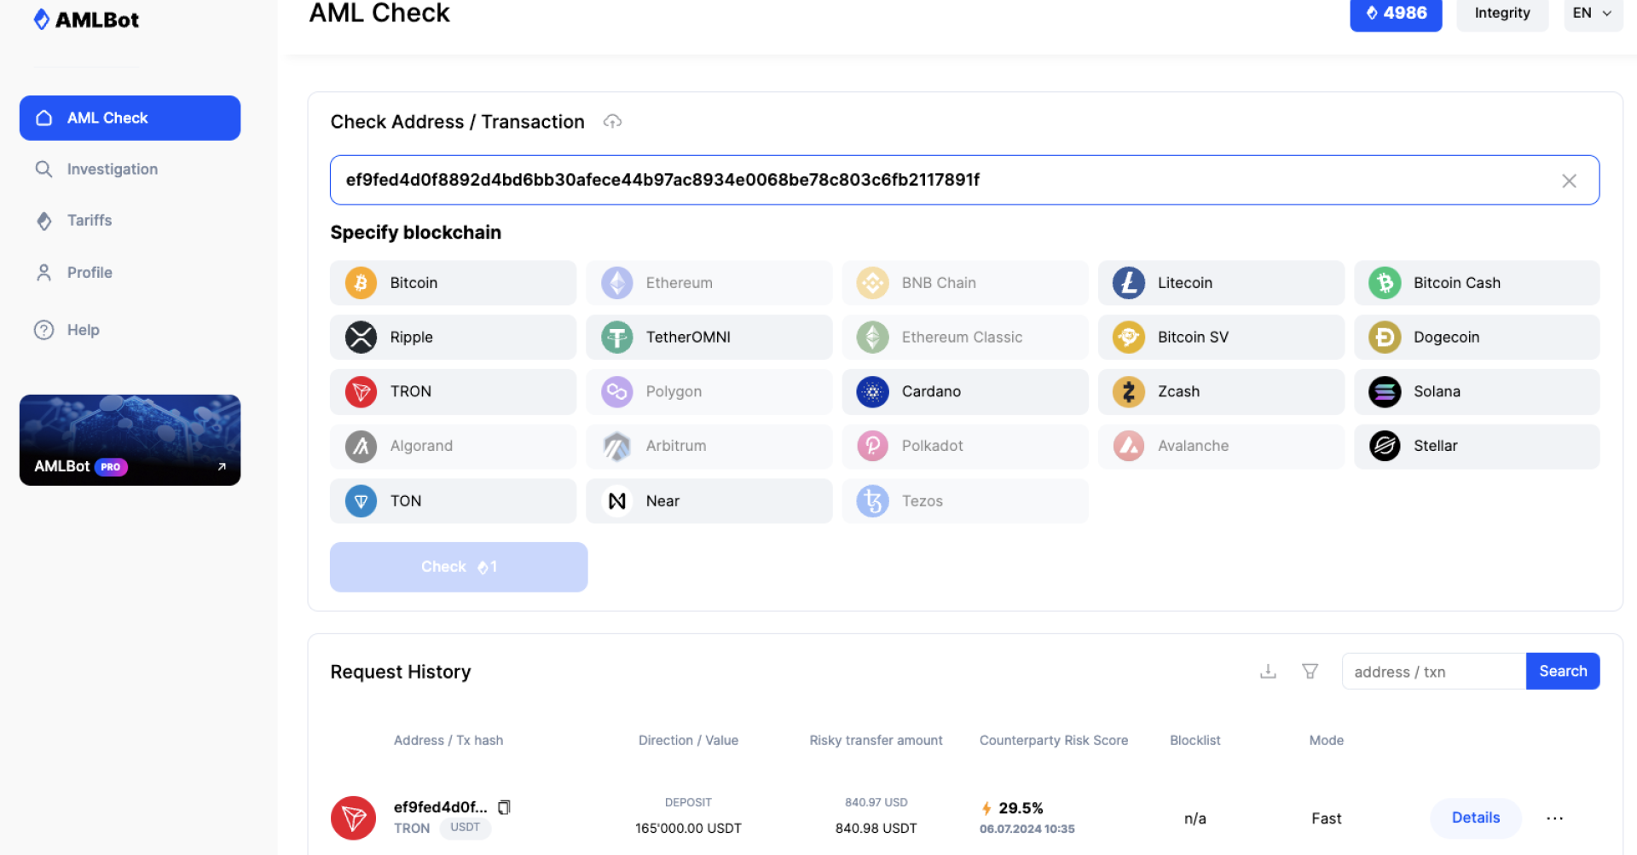The height and width of the screenshot is (855, 1637).
Task: Select the Cardano blockchain option
Action: coord(964,391)
